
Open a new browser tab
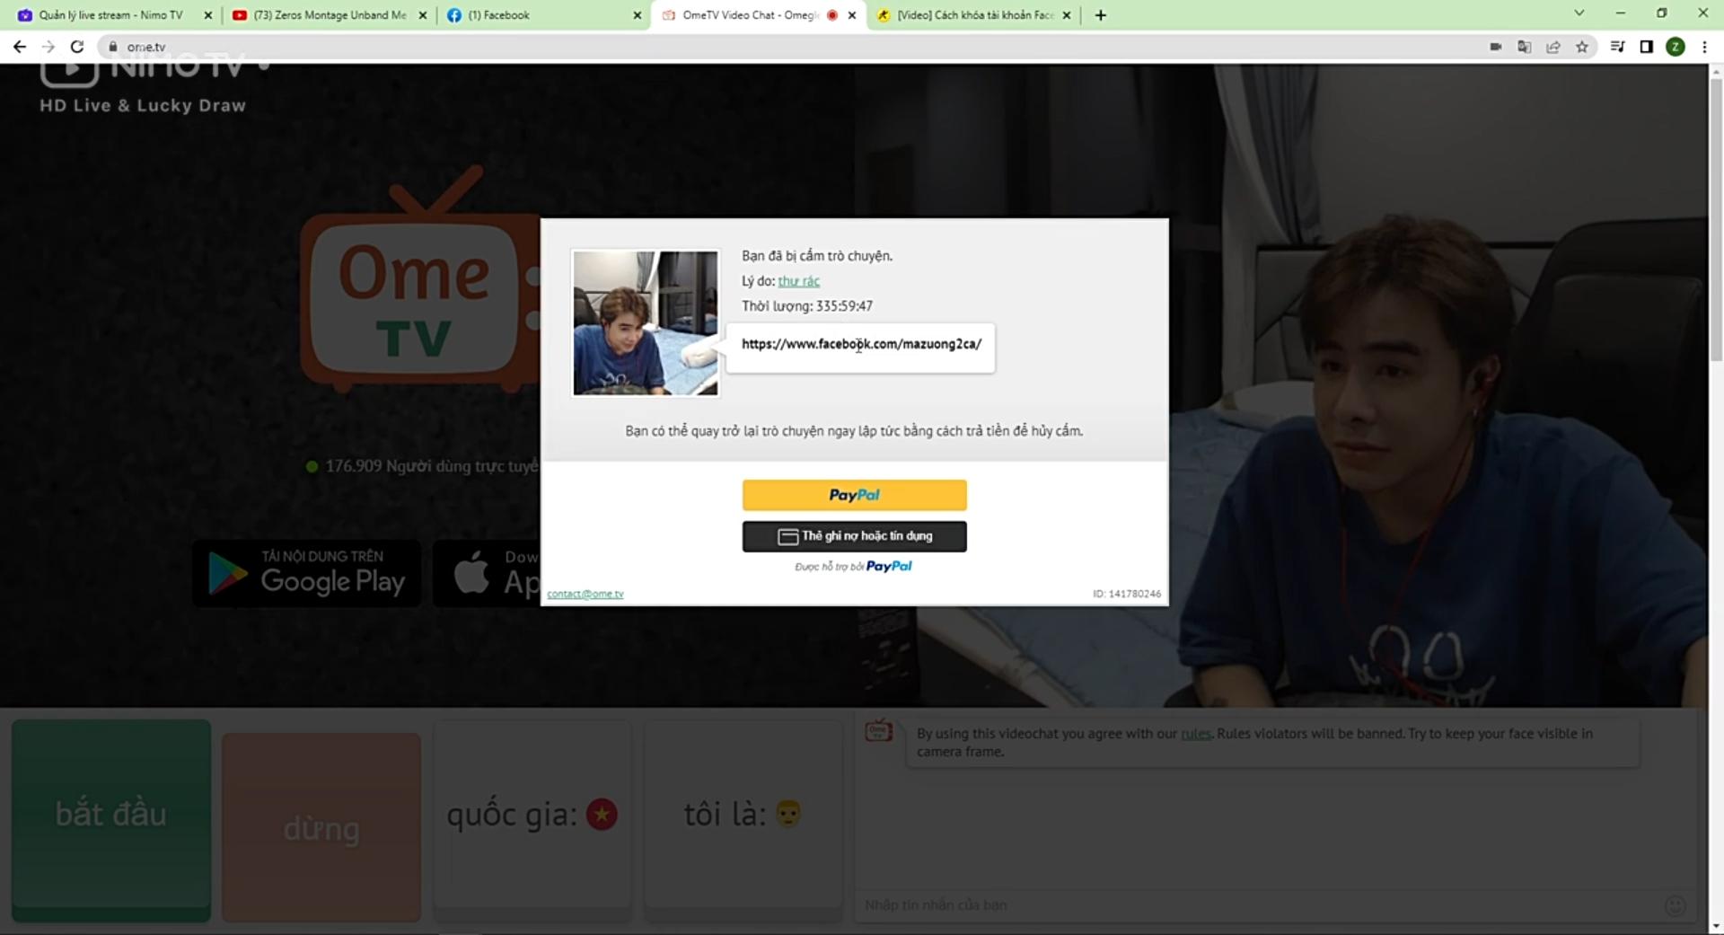1101,15
